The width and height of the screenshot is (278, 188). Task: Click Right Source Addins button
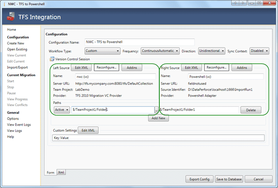pyautogui.click(x=242, y=68)
